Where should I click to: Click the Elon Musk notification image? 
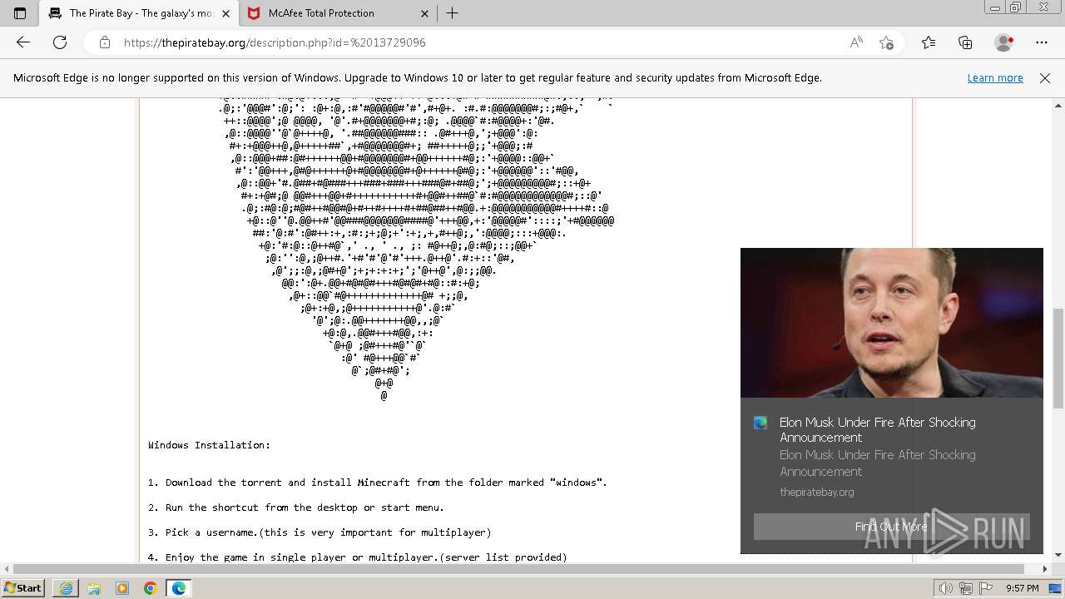(891, 323)
